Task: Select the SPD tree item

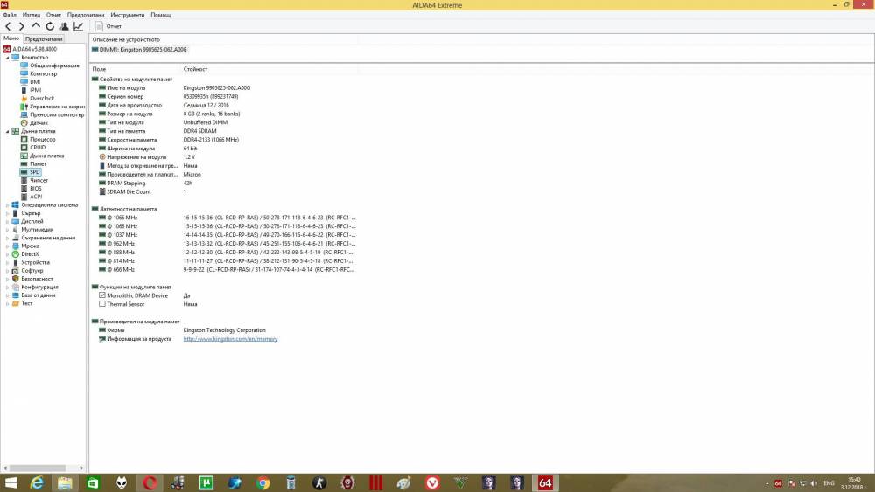Action: tap(35, 172)
